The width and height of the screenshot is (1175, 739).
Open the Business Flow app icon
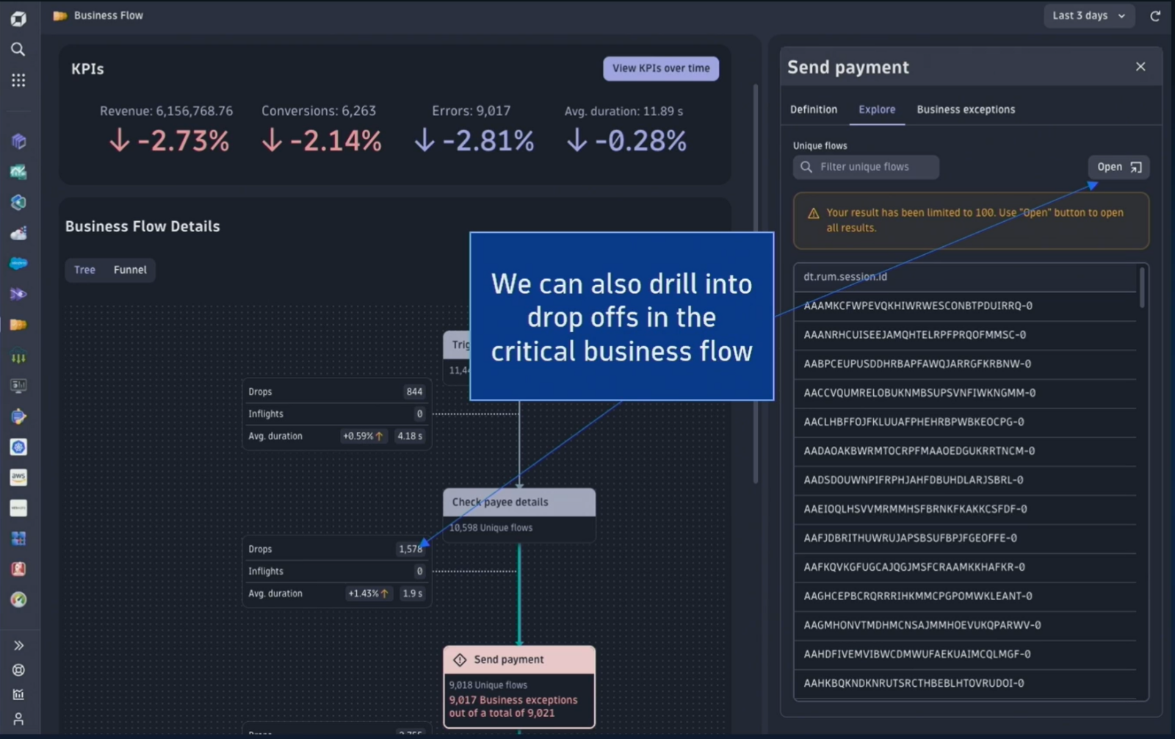point(18,324)
